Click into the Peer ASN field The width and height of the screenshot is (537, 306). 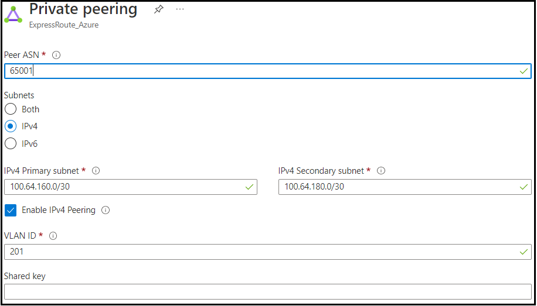[x=258, y=71]
